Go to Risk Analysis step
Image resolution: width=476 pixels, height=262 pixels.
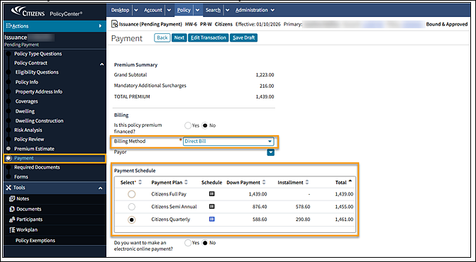pyautogui.click(x=28, y=130)
